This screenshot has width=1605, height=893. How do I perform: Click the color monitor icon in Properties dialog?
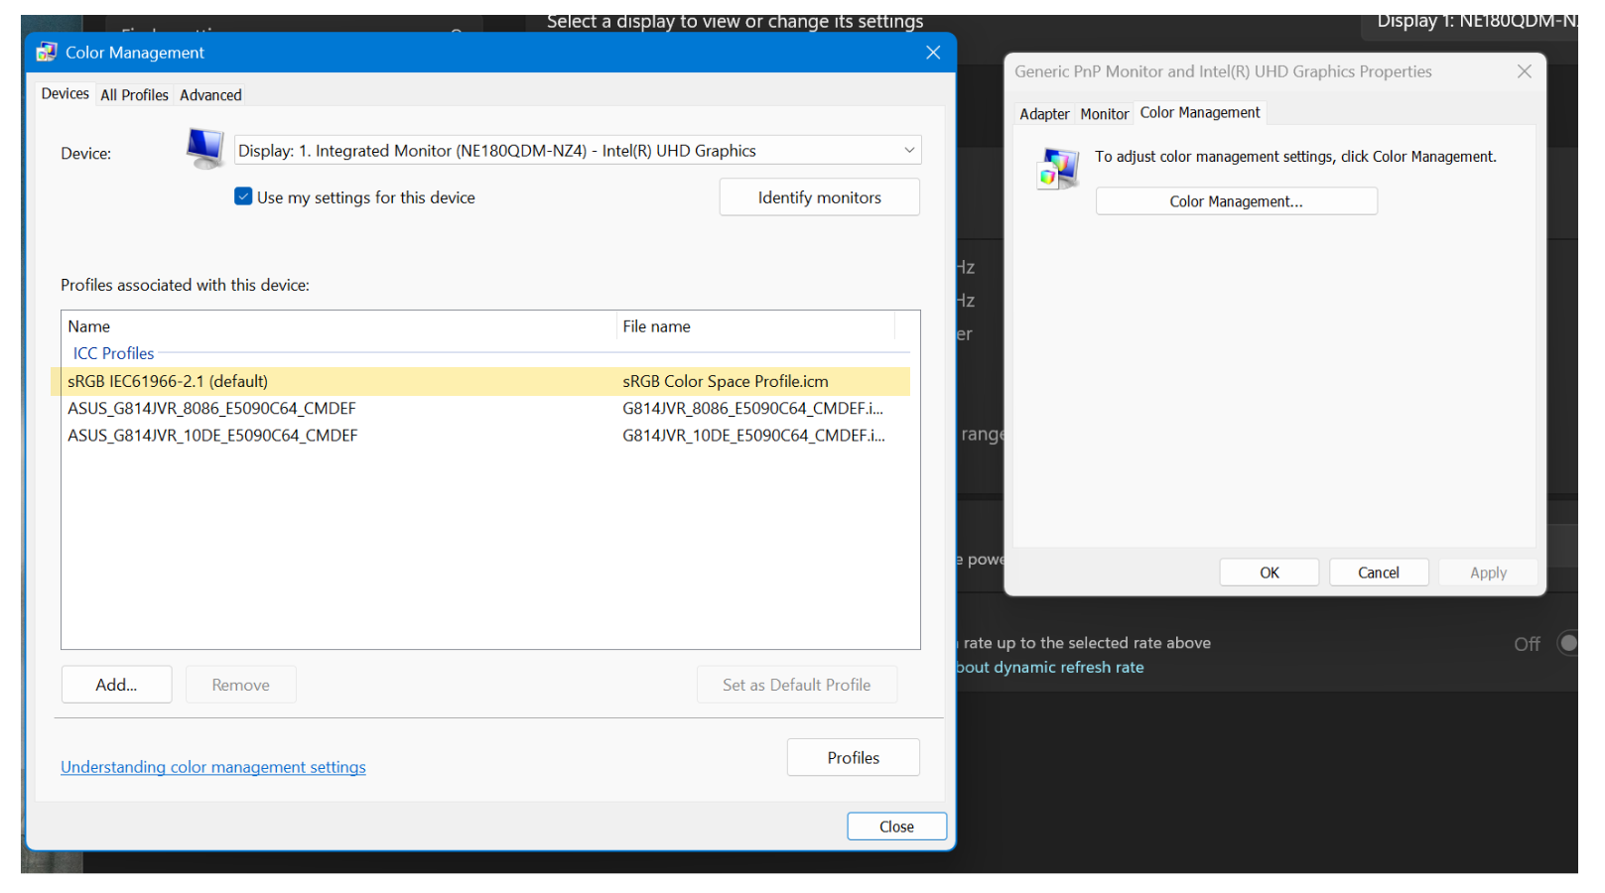tap(1058, 168)
